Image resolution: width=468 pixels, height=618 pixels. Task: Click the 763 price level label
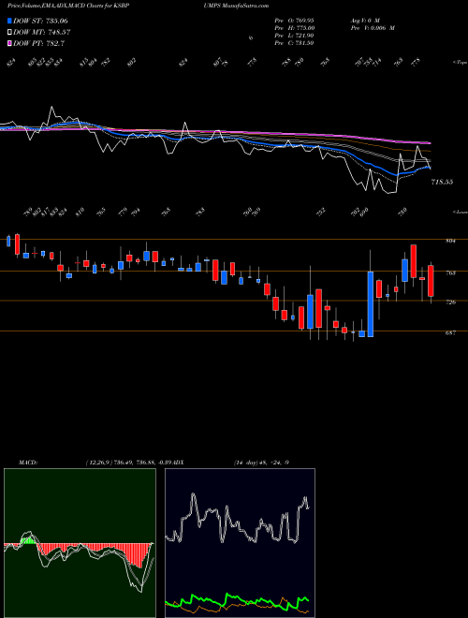[451, 272]
